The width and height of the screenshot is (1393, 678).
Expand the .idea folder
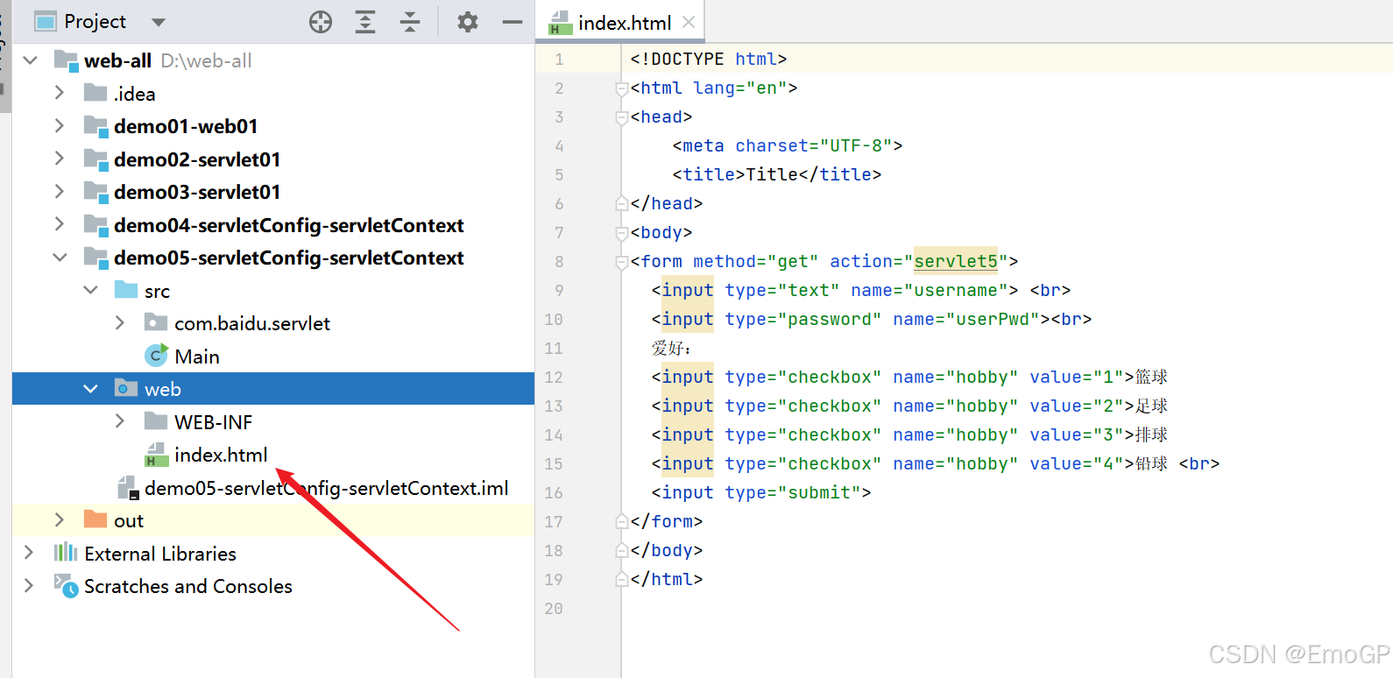(x=60, y=93)
